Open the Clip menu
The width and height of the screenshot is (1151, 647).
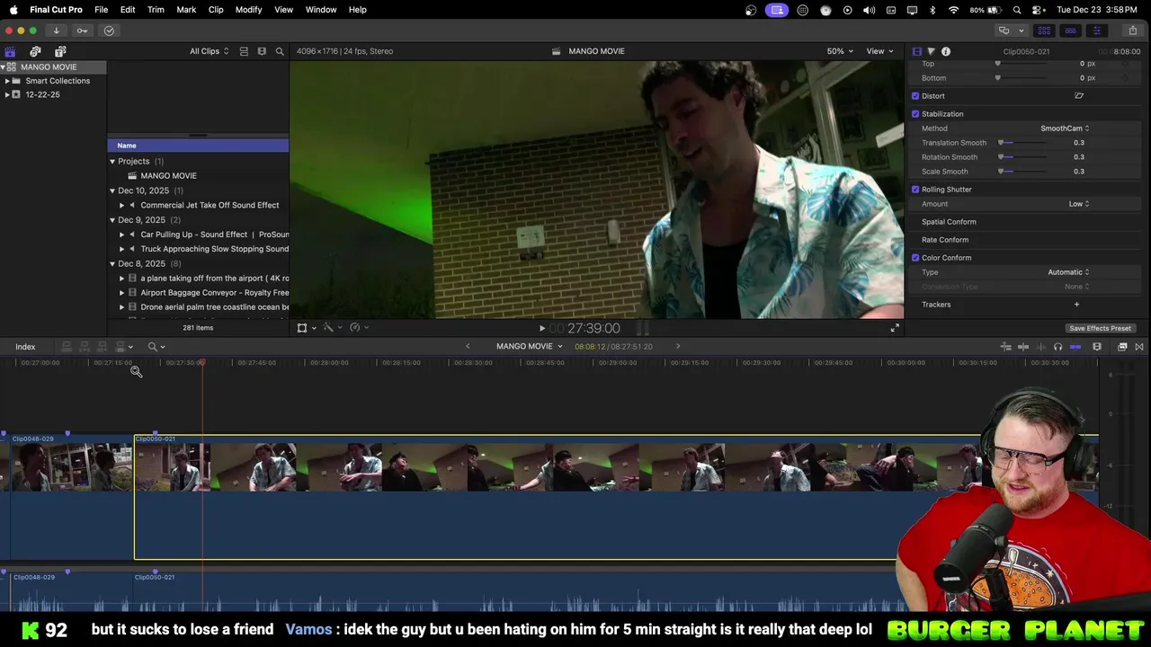(216, 10)
